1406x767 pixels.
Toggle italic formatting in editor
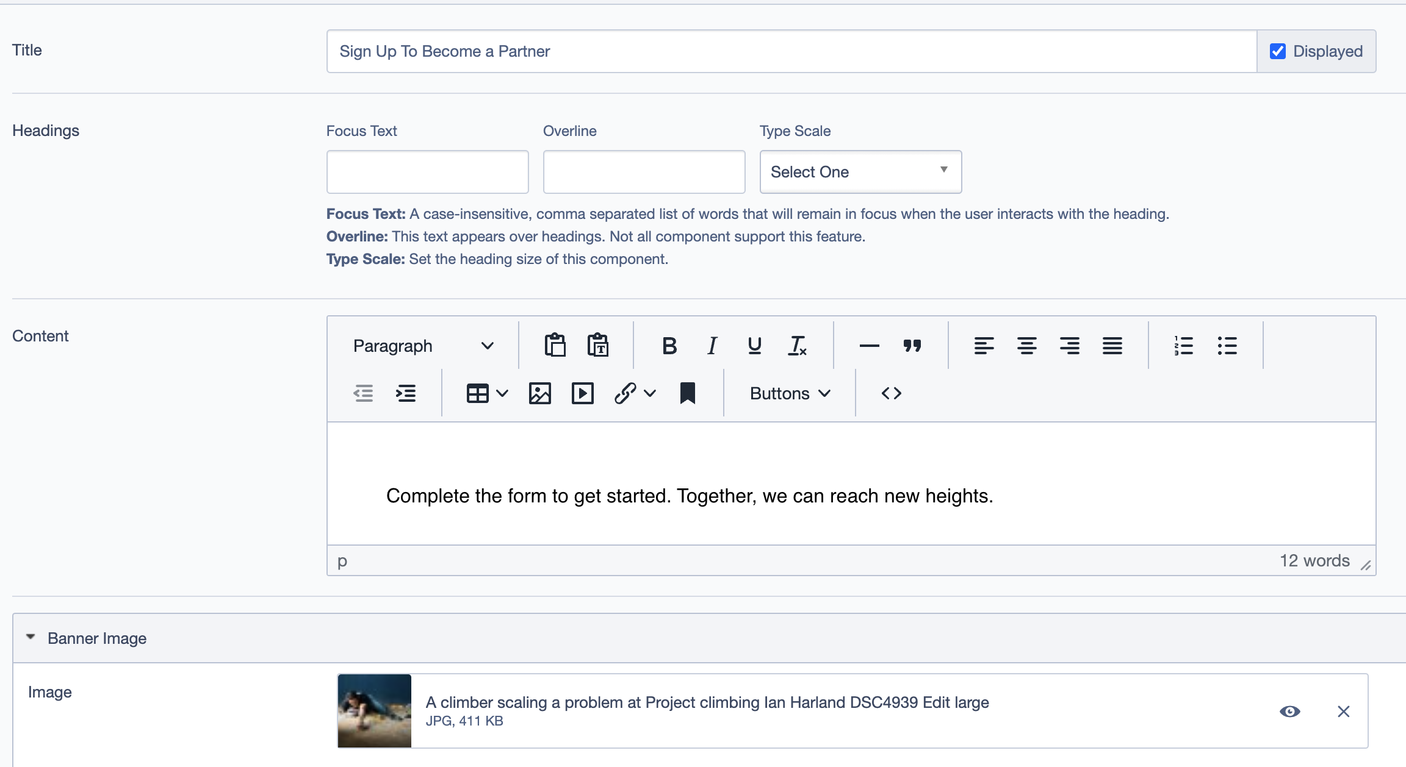click(712, 346)
